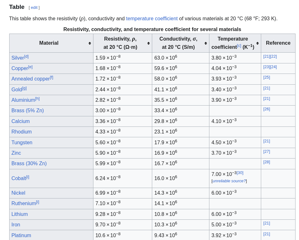Open footnote [e] next to Copper
Screen dimensions: 299x240
(30, 67)
